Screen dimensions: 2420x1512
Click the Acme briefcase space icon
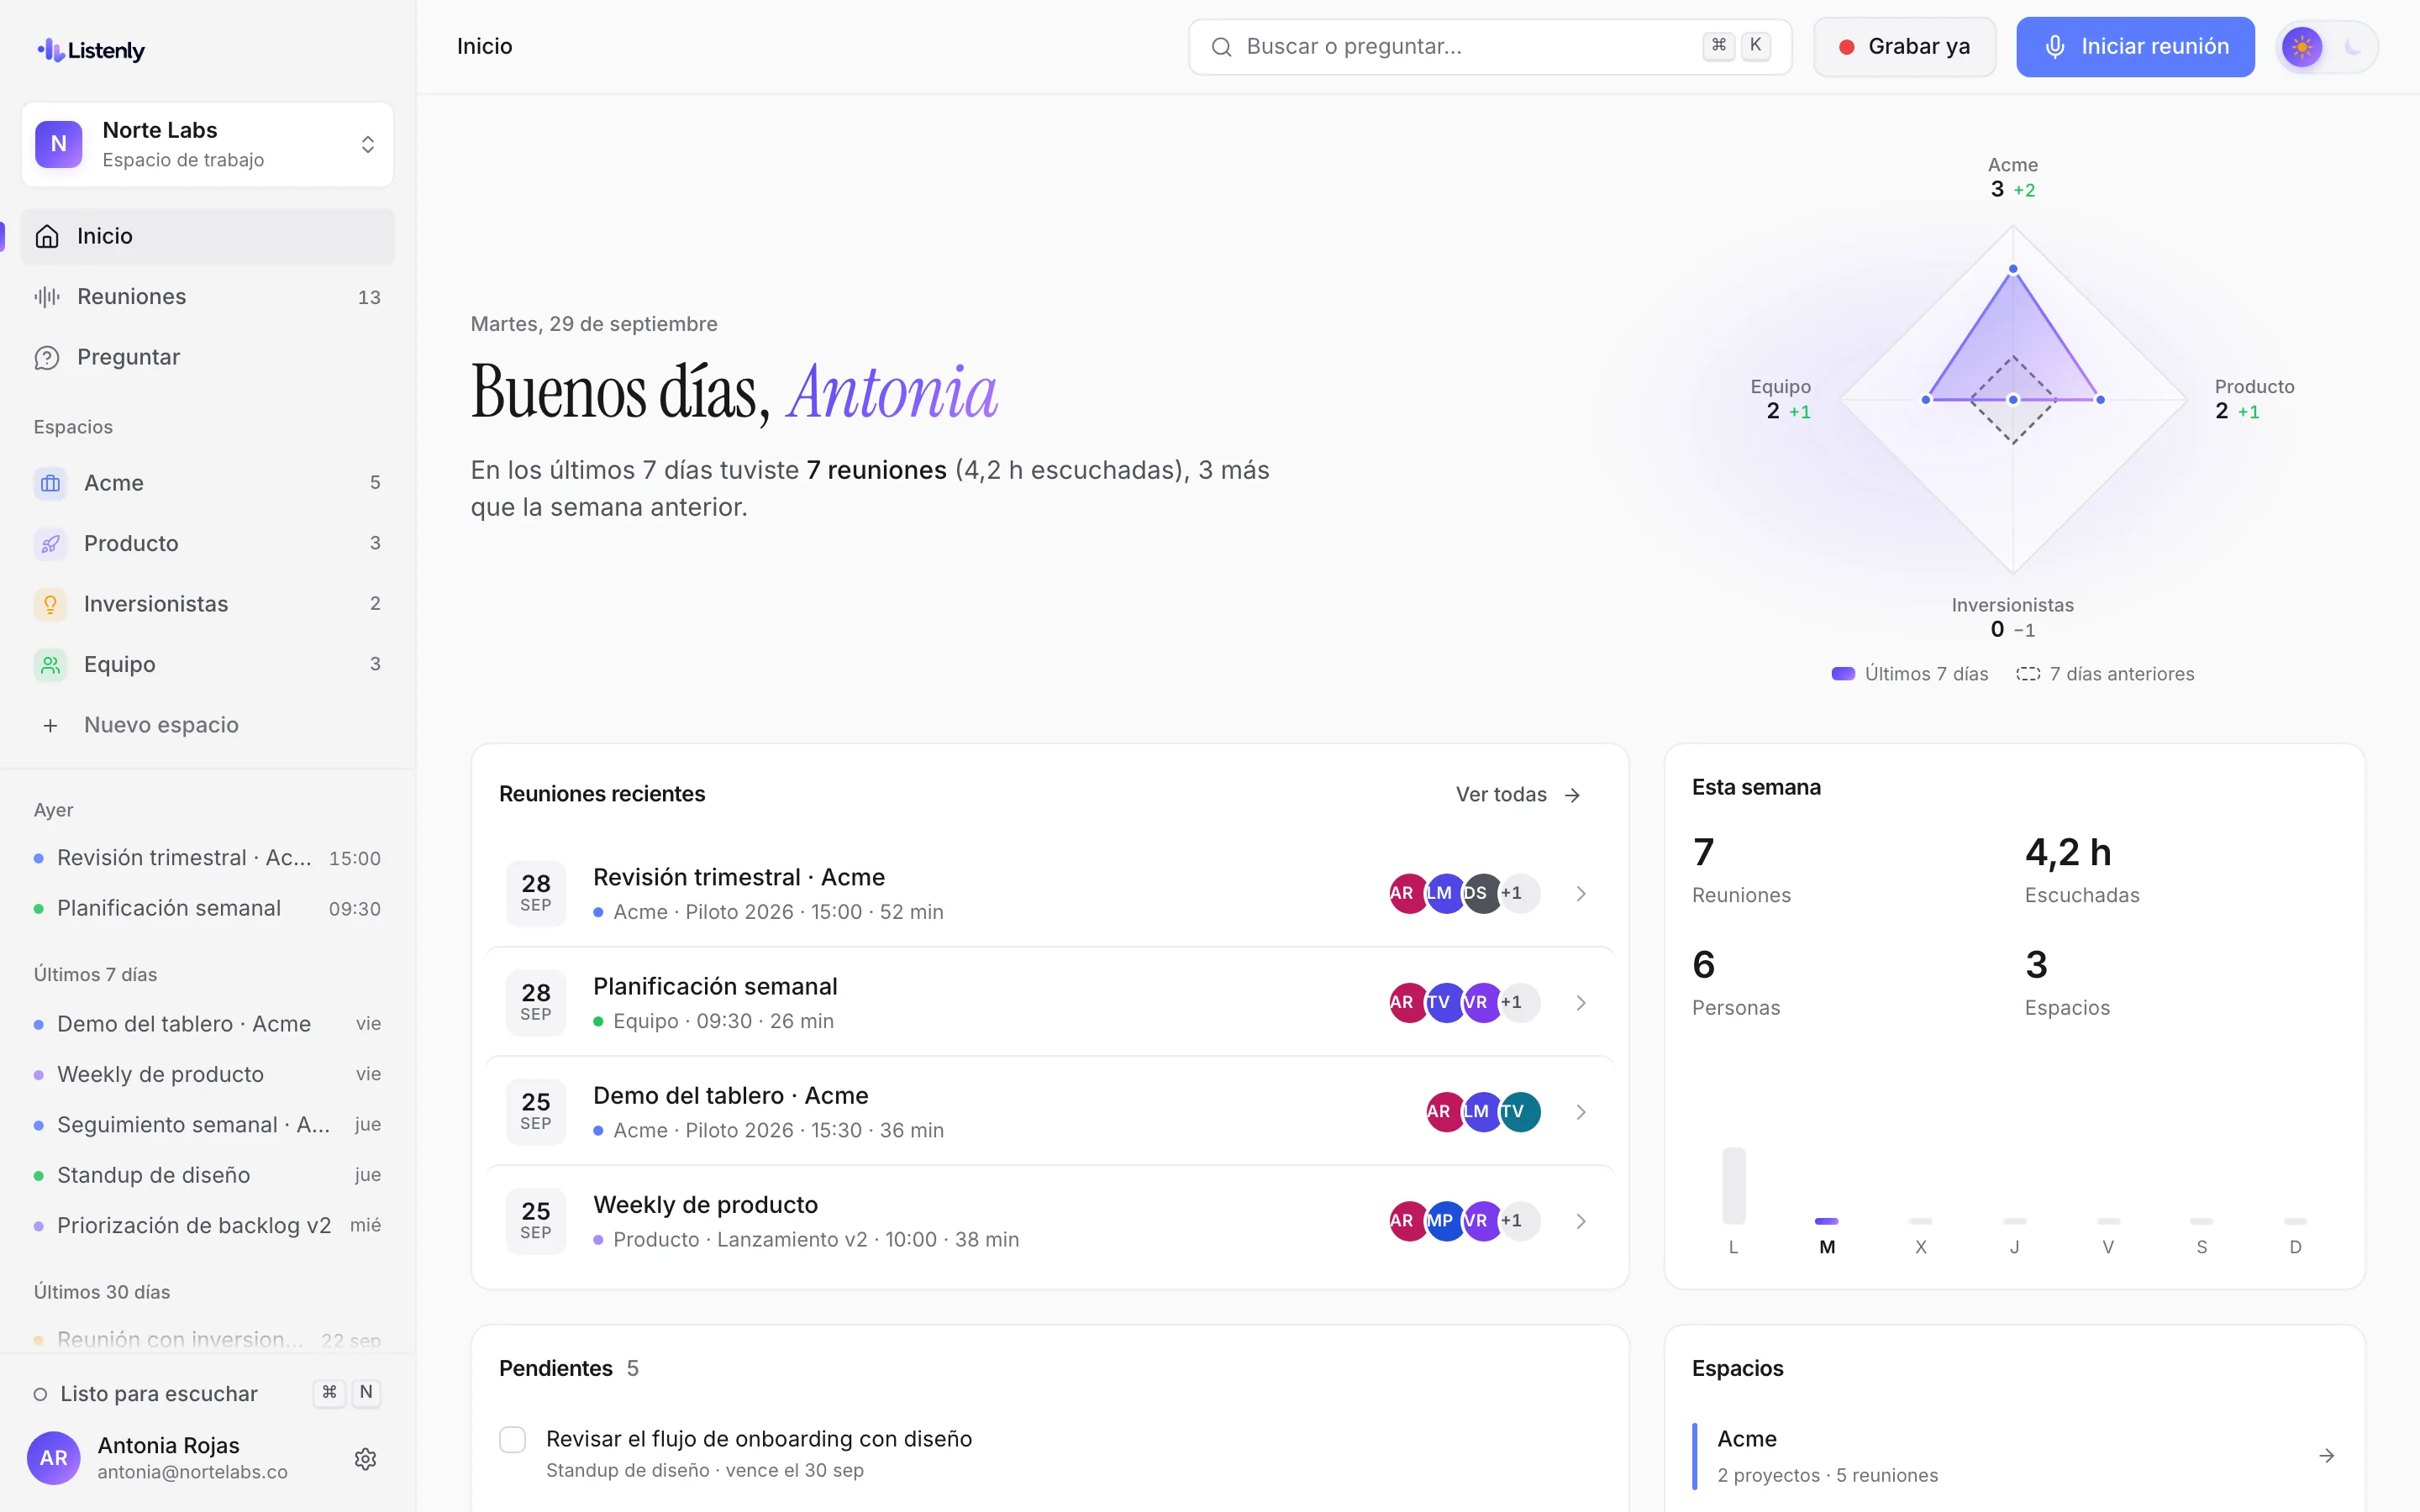click(50, 484)
